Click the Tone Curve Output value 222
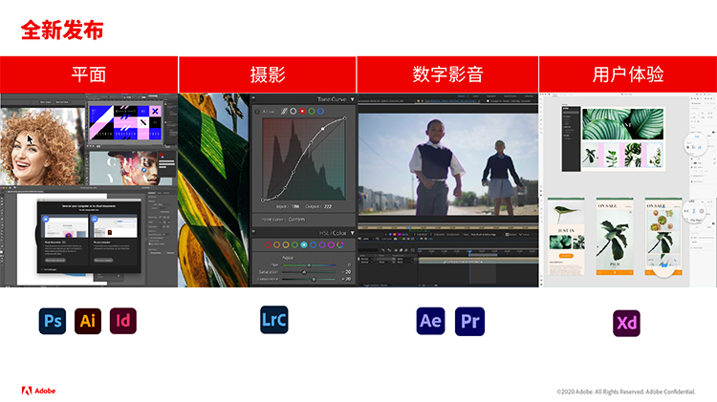The width and height of the screenshot is (717, 402). coord(328,206)
